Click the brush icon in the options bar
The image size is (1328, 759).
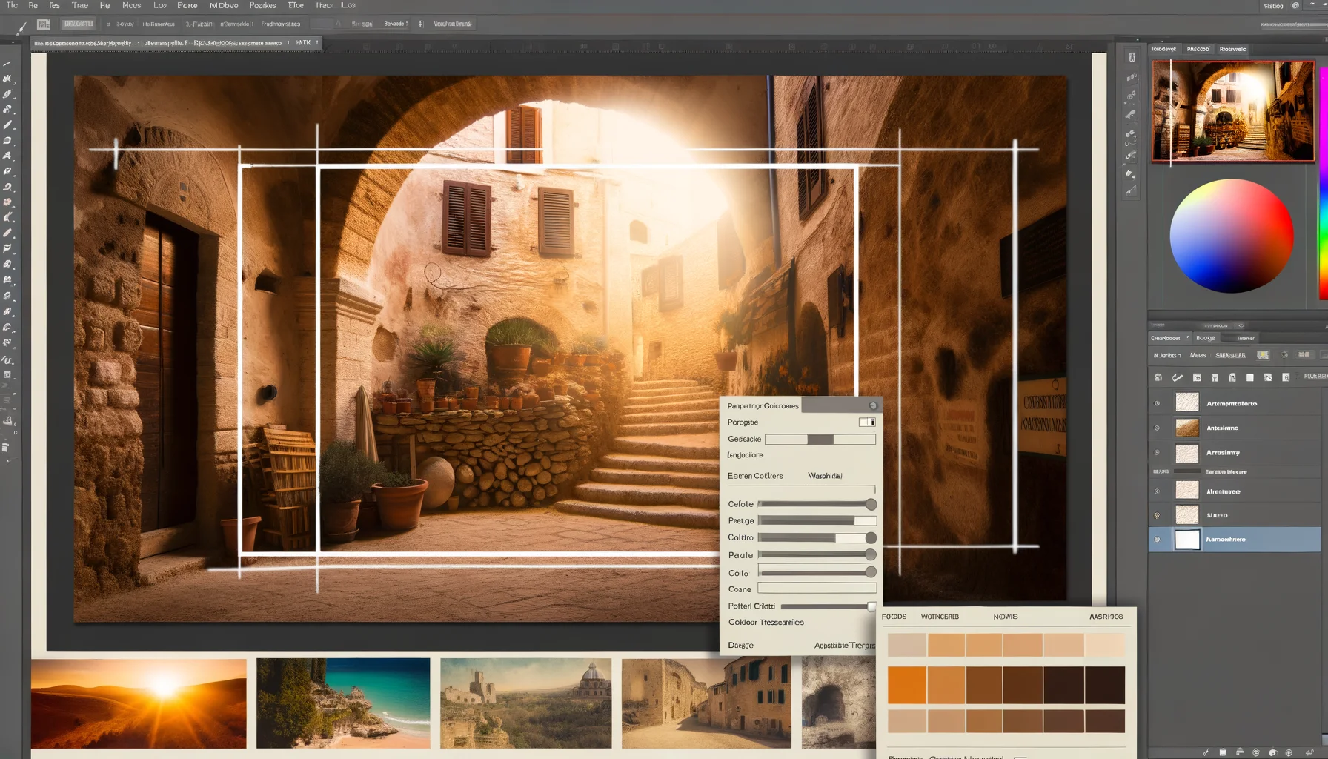[x=21, y=26]
